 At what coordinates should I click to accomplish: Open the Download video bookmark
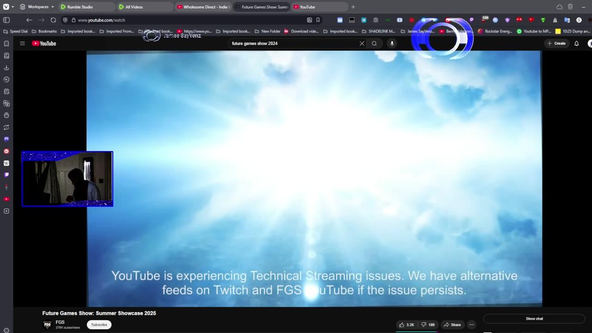(x=301, y=31)
